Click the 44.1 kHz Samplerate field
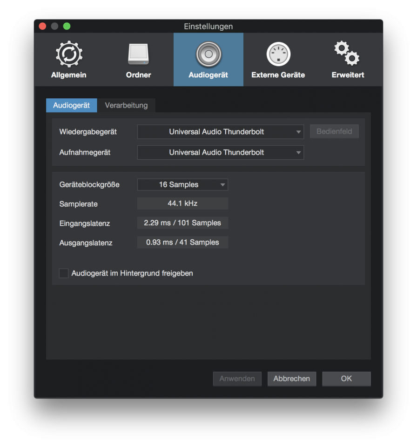This screenshot has height=447, width=417. pyautogui.click(x=182, y=203)
